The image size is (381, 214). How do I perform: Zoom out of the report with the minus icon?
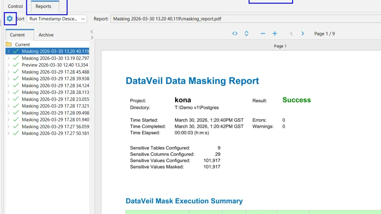[x=263, y=34]
